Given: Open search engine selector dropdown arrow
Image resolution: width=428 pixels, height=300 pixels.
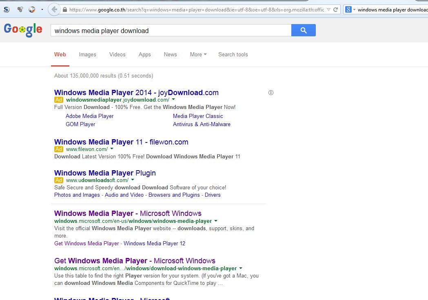Looking at the screenshot, I should 354,10.
